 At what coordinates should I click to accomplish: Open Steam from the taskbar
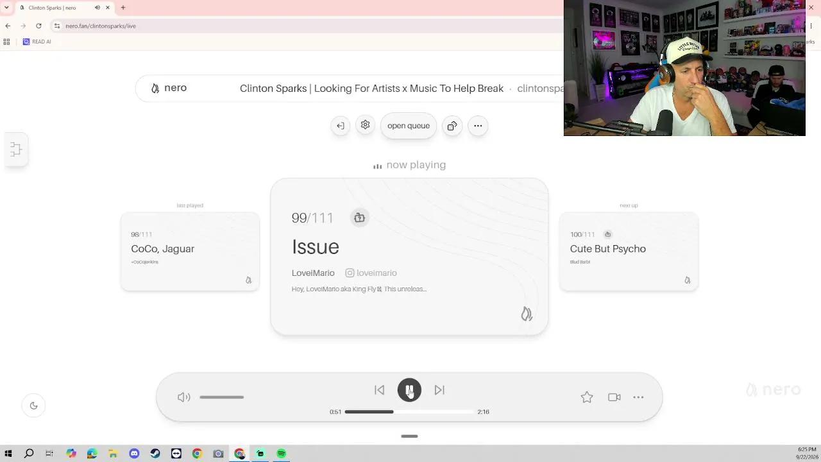[x=155, y=454]
